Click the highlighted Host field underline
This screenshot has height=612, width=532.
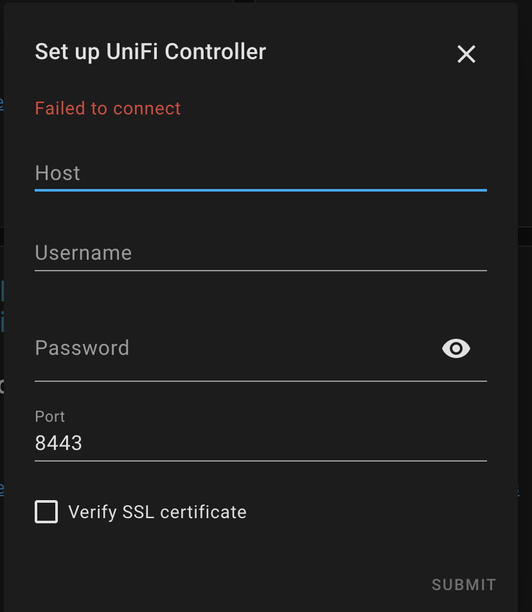[260, 190]
